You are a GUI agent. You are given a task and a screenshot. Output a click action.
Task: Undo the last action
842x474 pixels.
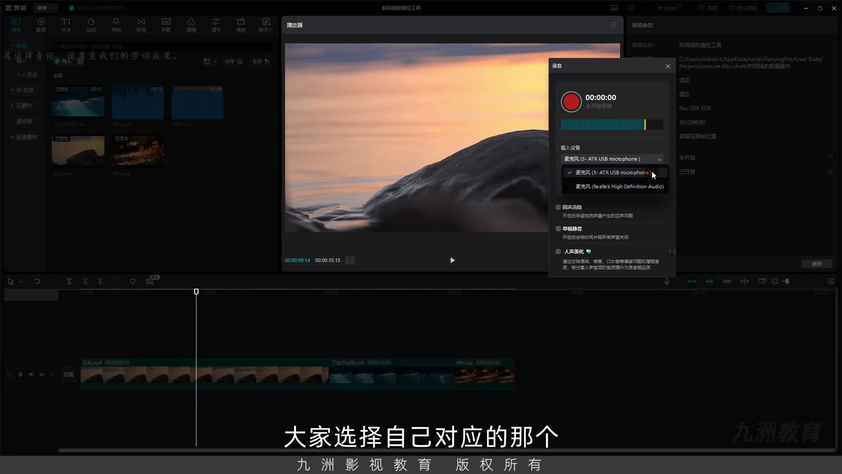38,281
